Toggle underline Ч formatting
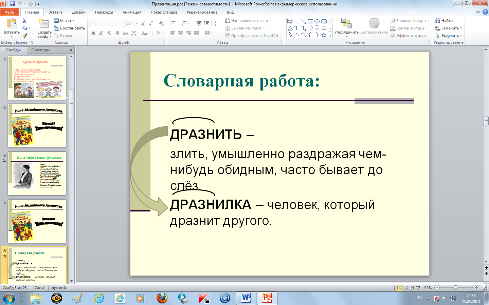489x305 pixels. coord(109,33)
